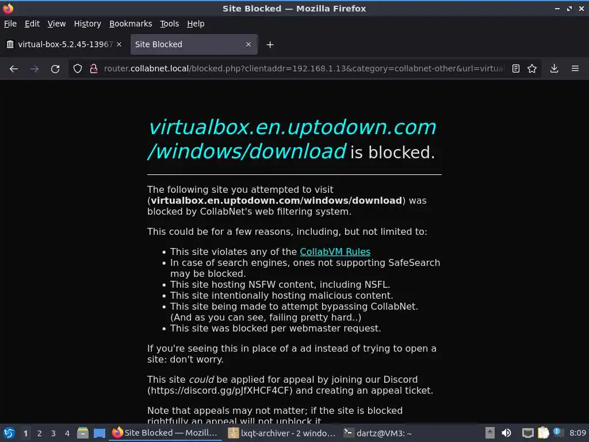
Task: Open the clipboard manager tray icon
Action: click(543, 433)
